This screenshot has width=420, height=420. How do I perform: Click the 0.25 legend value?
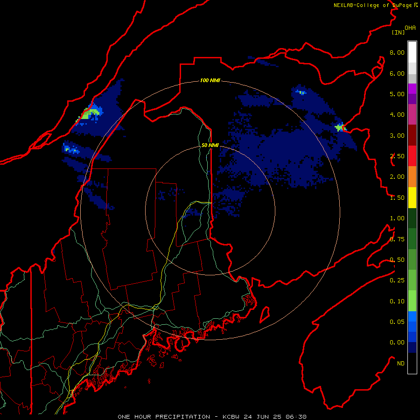(x=397, y=280)
